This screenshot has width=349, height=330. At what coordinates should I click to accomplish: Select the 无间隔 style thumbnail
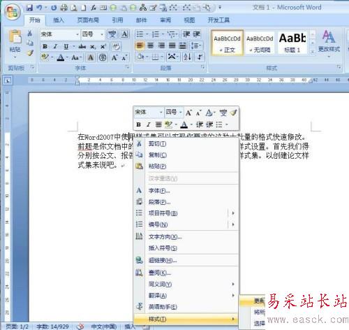point(260,43)
